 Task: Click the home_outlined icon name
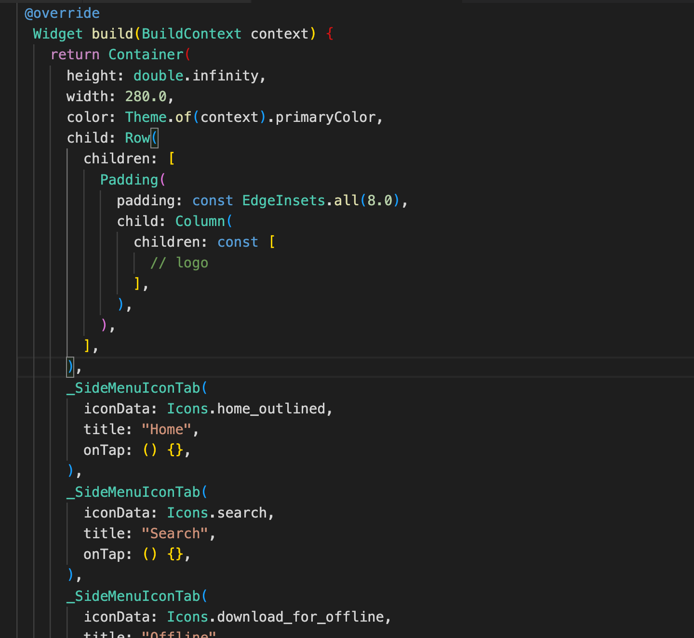tap(271, 409)
